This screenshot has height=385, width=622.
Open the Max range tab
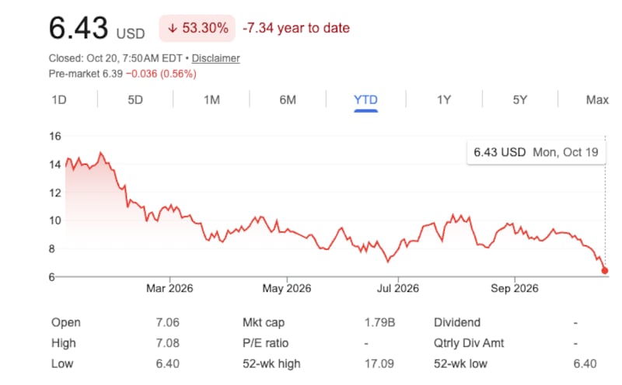point(597,100)
